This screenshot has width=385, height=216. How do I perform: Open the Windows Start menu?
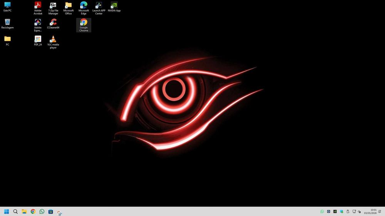click(7, 211)
